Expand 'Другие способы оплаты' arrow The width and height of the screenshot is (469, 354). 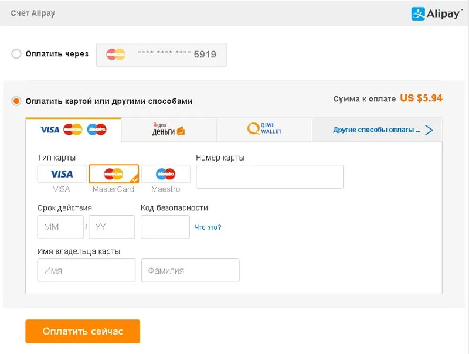[x=429, y=130]
